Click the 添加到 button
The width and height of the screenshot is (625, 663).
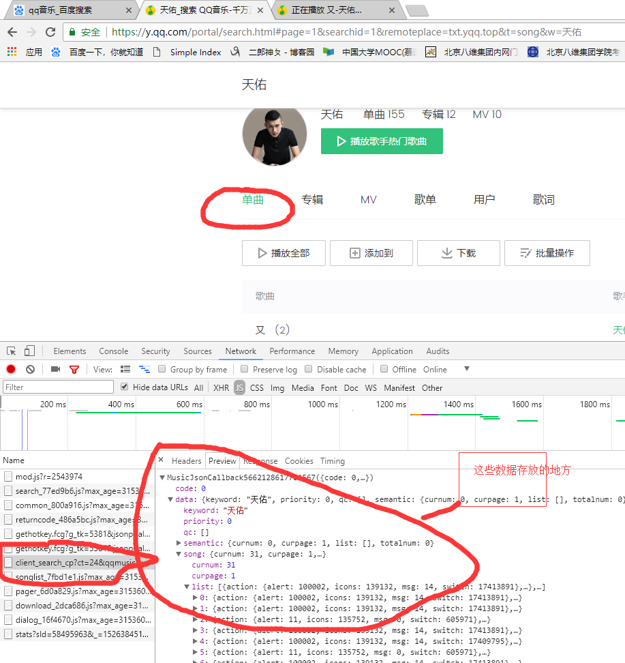(371, 253)
